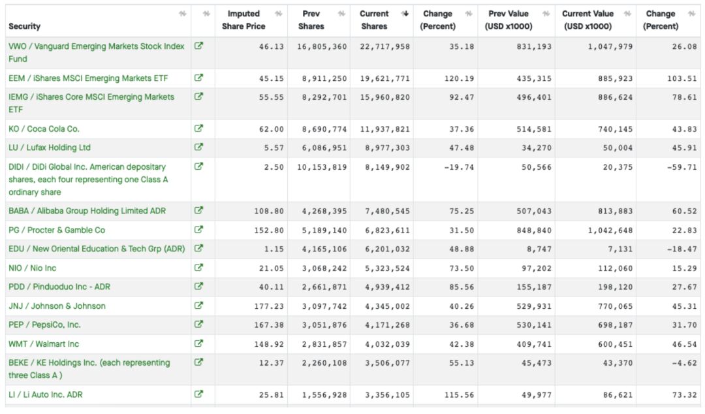This screenshot has width=705, height=414.
Task: Follow the JNJ / Johnson & Johnson link
Action: (57, 306)
